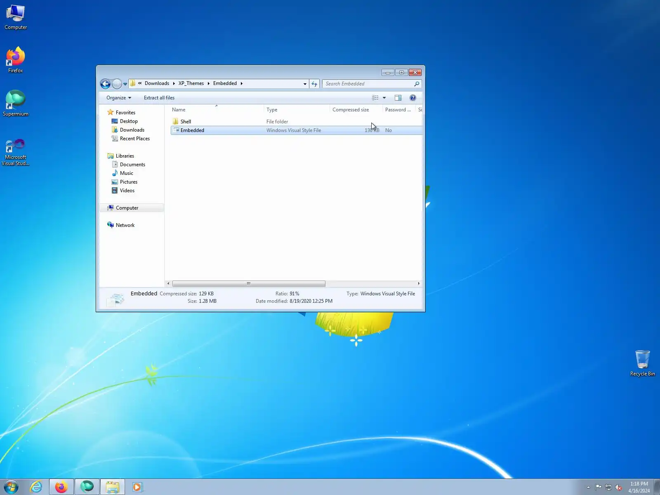Image resolution: width=660 pixels, height=495 pixels.
Task: Click the horizontal scrollbar left arrow
Action: [x=168, y=283]
